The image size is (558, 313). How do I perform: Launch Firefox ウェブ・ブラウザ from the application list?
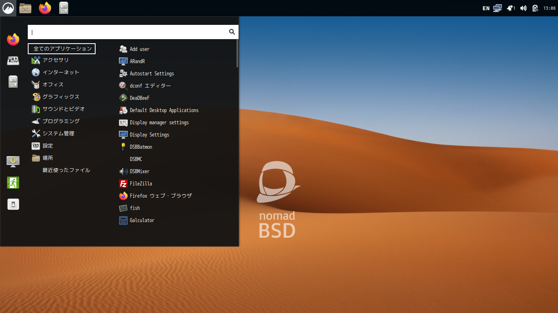(x=156, y=196)
